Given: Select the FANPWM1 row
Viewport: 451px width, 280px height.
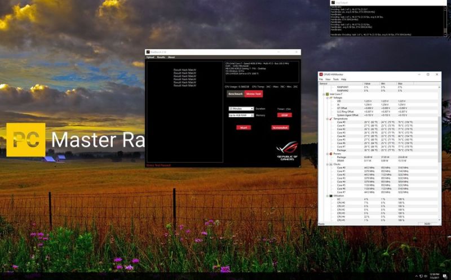Looking at the screenshot, I should [x=379, y=87].
